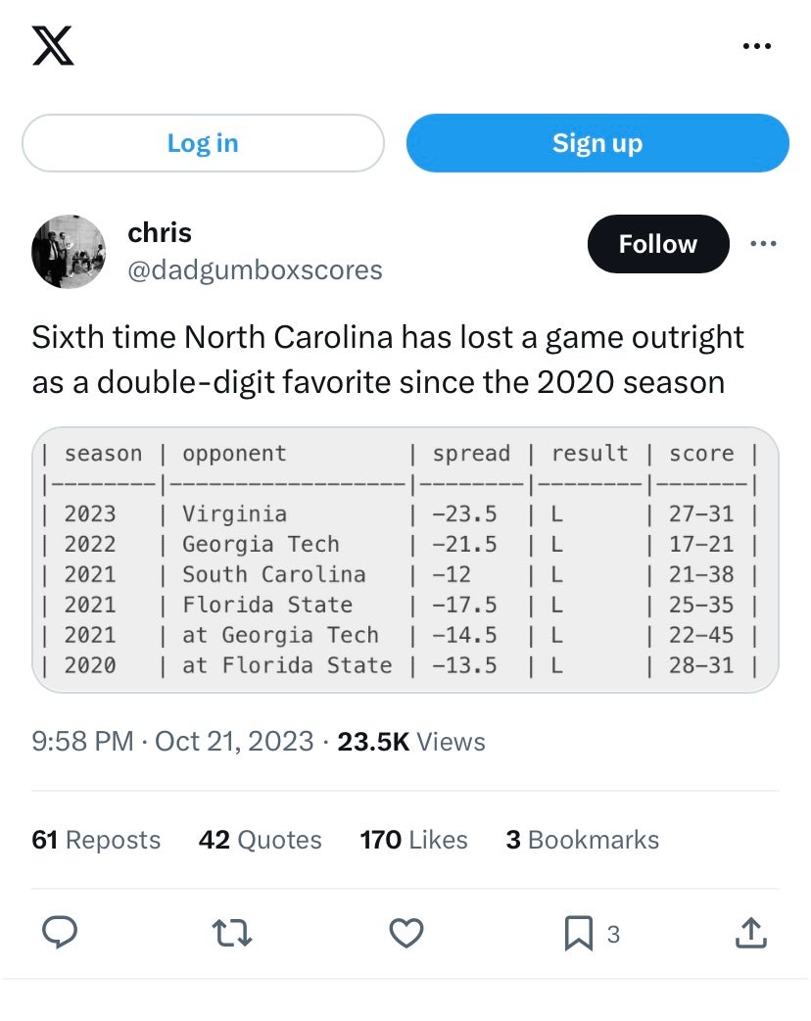The height and width of the screenshot is (1021, 811).
Task: Open the @dadgumboxscores handle link
Action: click(255, 269)
